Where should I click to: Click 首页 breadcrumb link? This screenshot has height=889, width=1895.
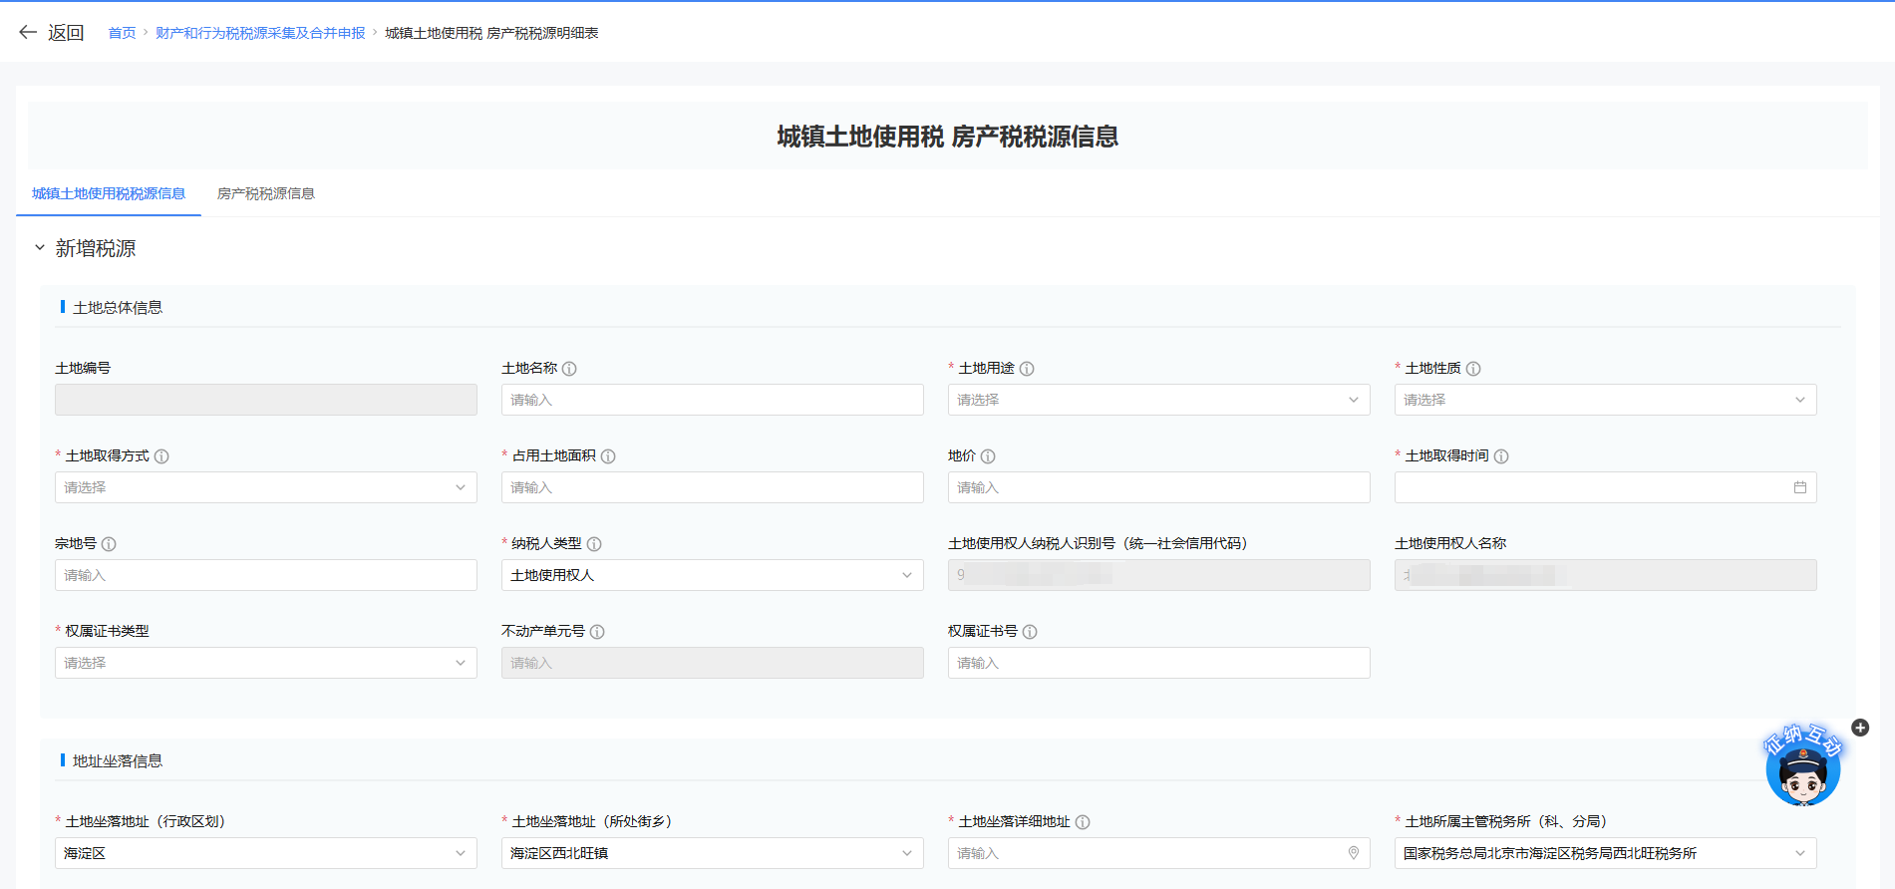click(122, 33)
